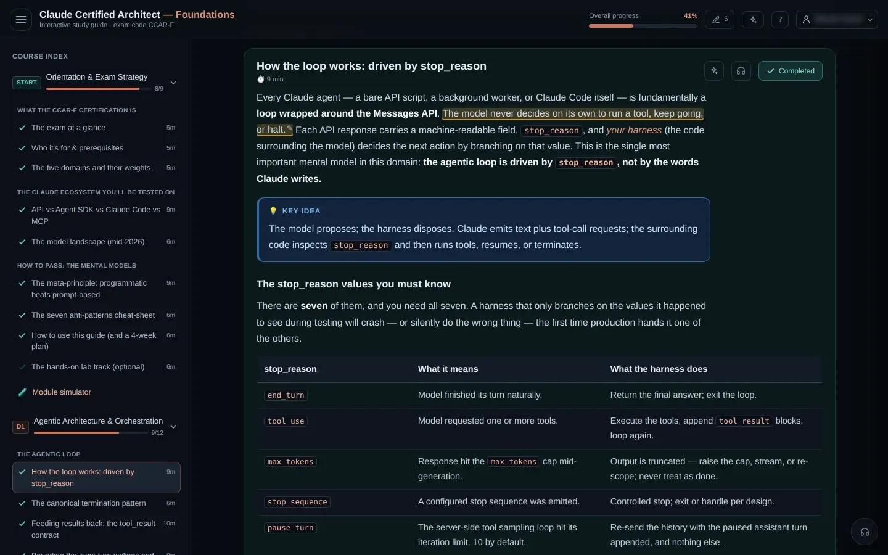Click checkmark next to 'Feeding results back'

pos(22,524)
